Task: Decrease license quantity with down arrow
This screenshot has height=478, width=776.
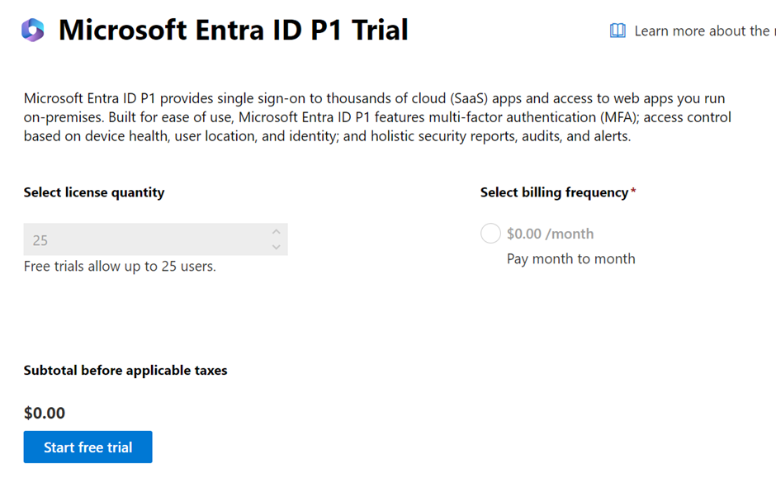Action: pos(277,247)
